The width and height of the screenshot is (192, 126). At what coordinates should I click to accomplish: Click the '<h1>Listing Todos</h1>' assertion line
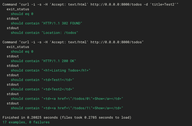click(50, 70)
